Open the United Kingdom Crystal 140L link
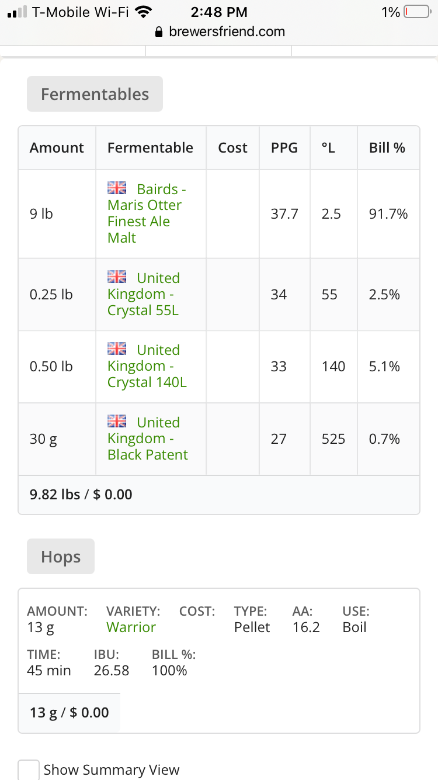Screen dimensions: 438x780 (x=147, y=366)
